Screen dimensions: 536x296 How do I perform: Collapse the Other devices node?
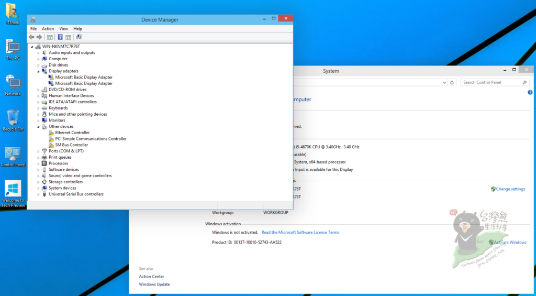(39, 127)
